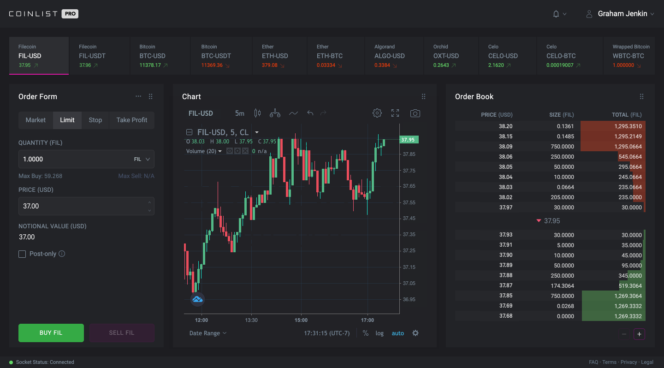The height and width of the screenshot is (368, 664).
Task: Toggle percent scale on chart
Action: pyautogui.click(x=366, y=333)
